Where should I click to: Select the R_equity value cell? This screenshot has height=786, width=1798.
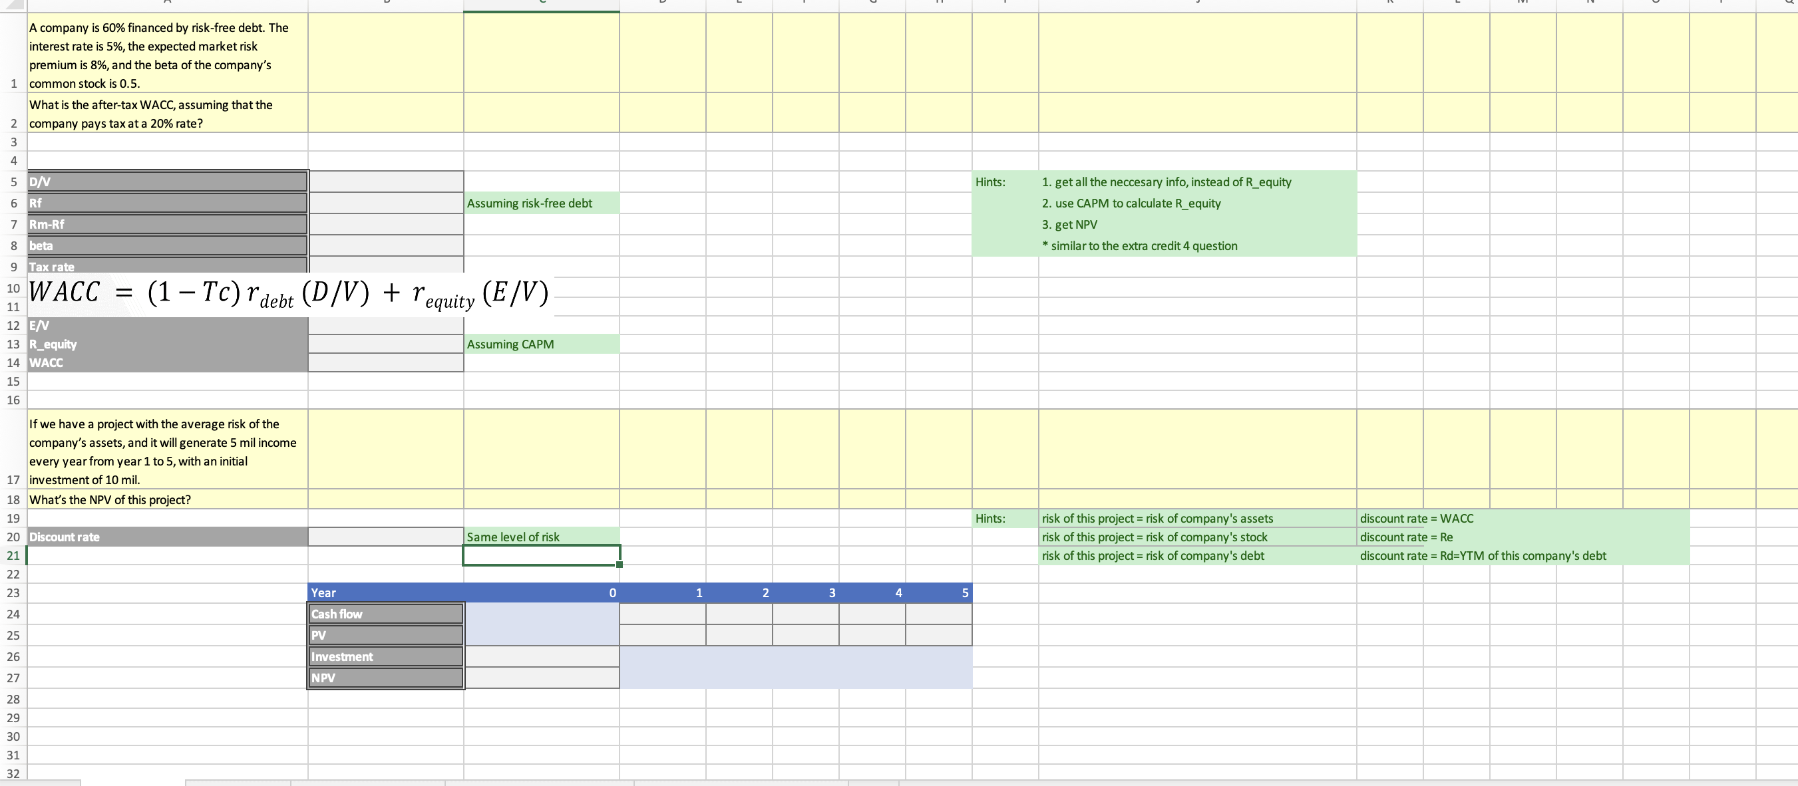[x=385, y=344]
